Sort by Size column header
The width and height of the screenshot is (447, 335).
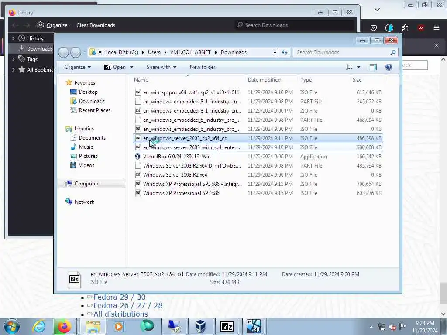coord(367,80)
